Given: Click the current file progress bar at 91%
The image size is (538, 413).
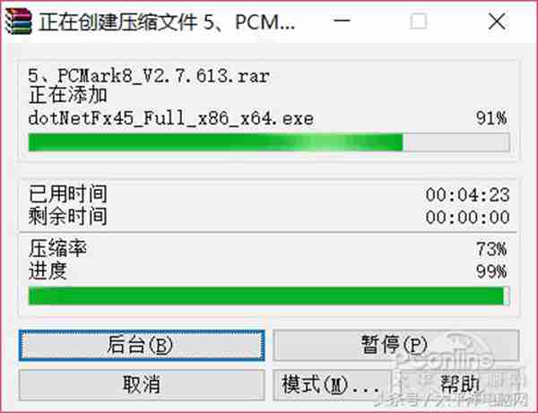Looking at the screenshot, I should [x=269, y=142].
